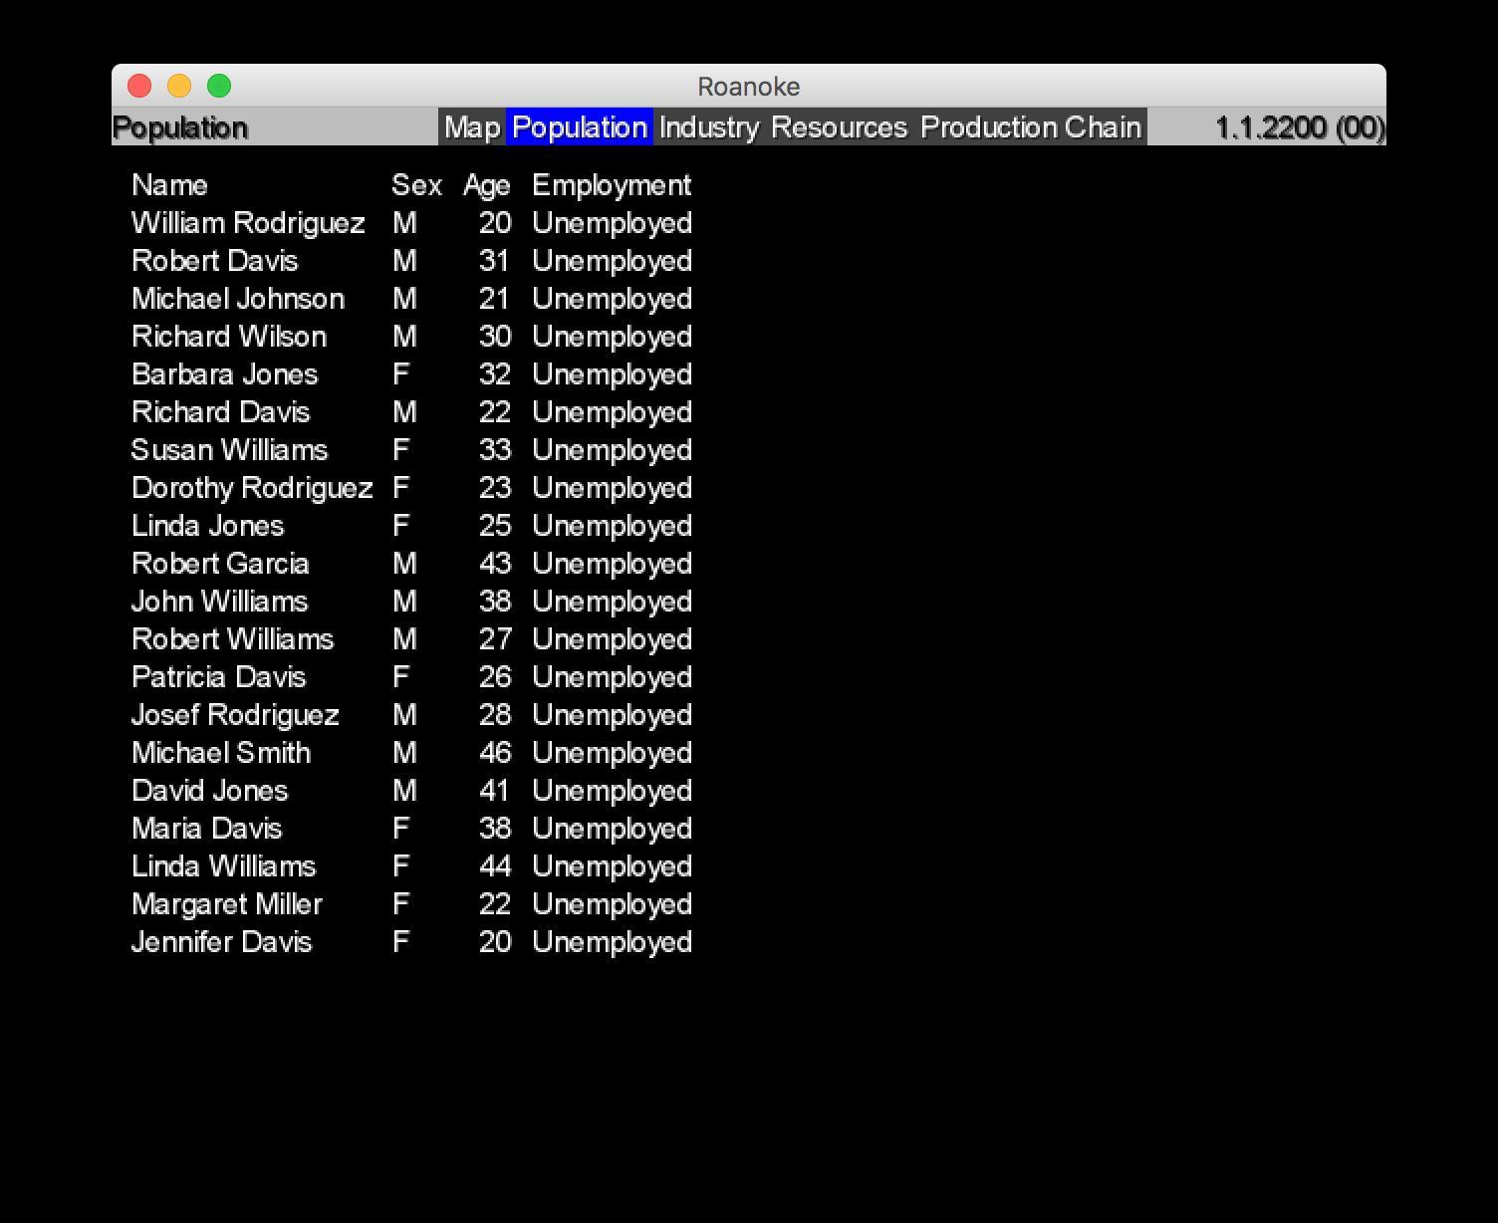Click the Age column header
The image size is (1498, 1223).
[487, 185]
